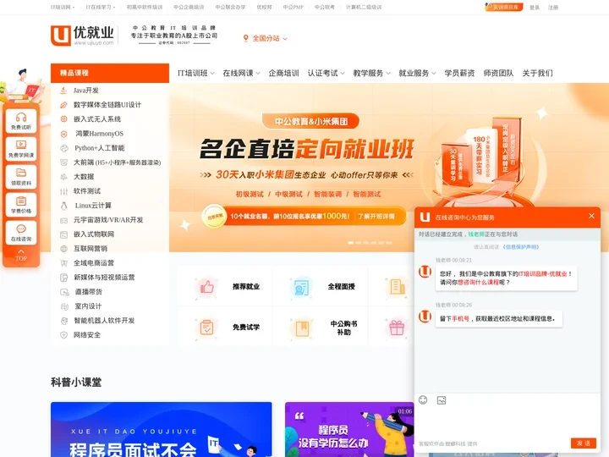609x457 pixels.
Task: Click the 实训项目库 button
Action: [x=503, y=7]
